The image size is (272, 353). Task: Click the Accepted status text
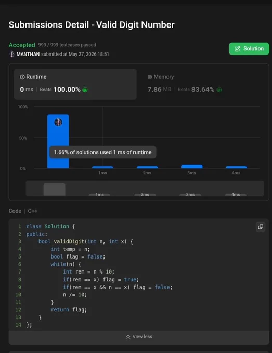[x=22, y=45]
